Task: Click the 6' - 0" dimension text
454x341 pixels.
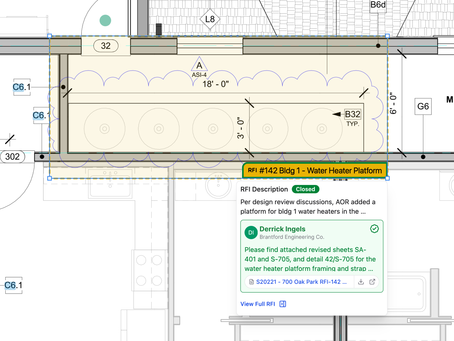Action: tap(393, 104)
